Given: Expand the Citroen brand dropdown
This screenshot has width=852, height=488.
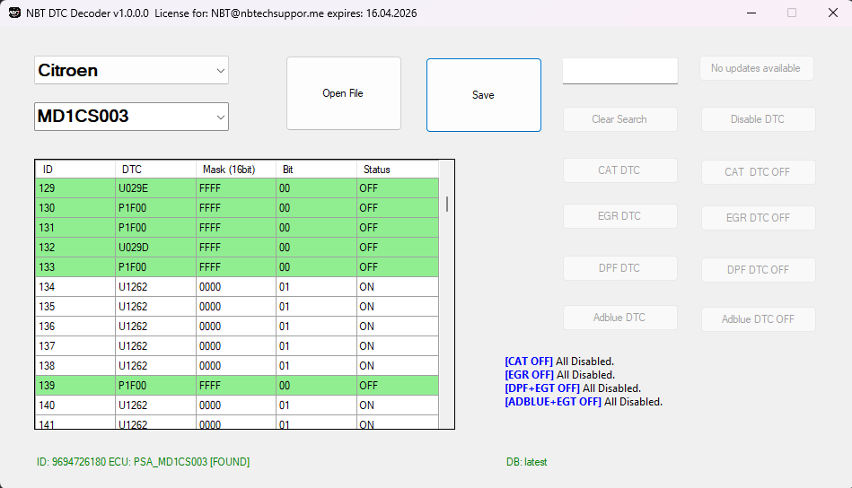Looking at the screenshot, I should (131, 70).
